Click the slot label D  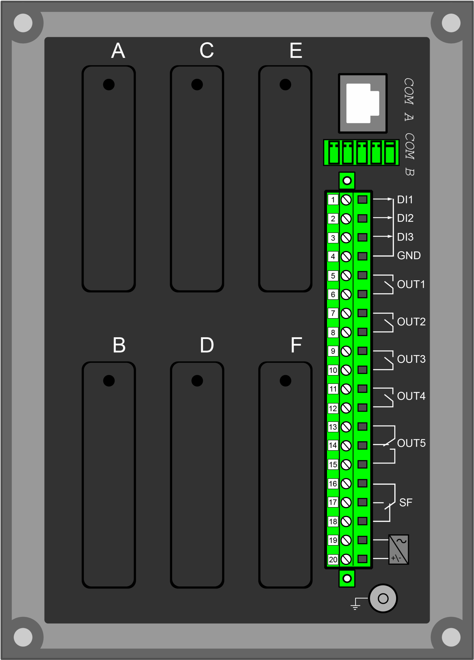(207, 345)
